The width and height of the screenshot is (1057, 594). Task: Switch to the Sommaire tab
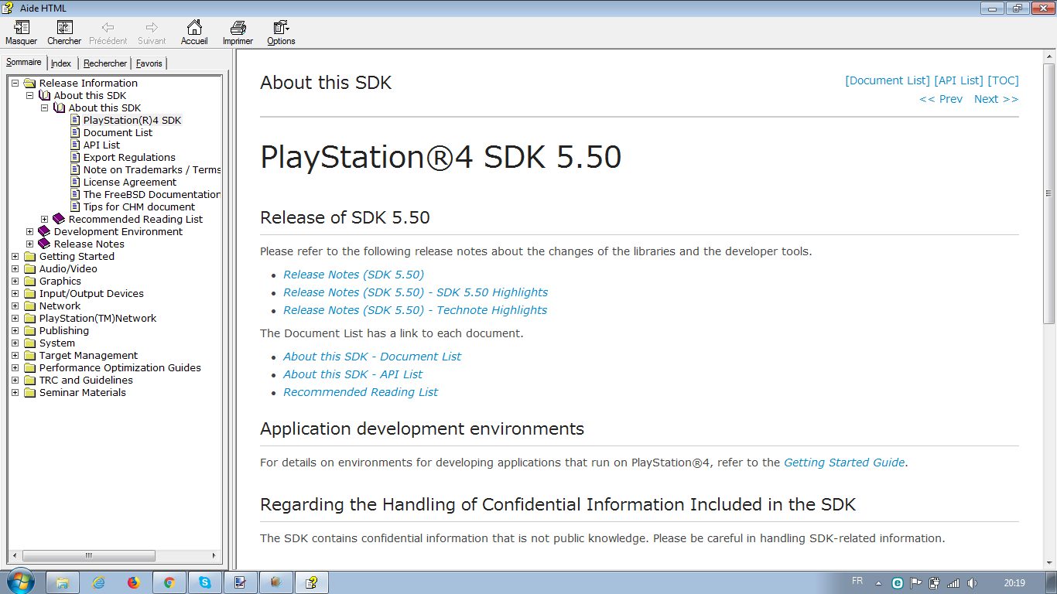pos(24,62)
